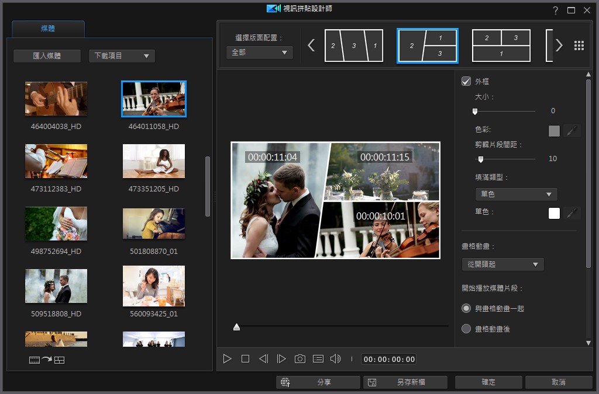
Task: Select the 473112383_HD media thumbnail
Action: click(x=56, y=161)
